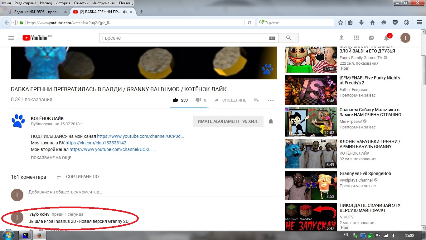Image resolution: width=426 pixels, height=240 pixels.
Task: Open the Five Funky Night's at Freddy's thumbnail
Action: coord(311,90)
